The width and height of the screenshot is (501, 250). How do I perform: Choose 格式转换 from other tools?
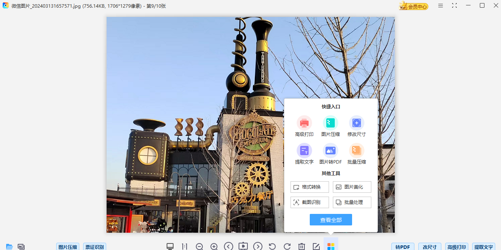click(x=310, y=187)
